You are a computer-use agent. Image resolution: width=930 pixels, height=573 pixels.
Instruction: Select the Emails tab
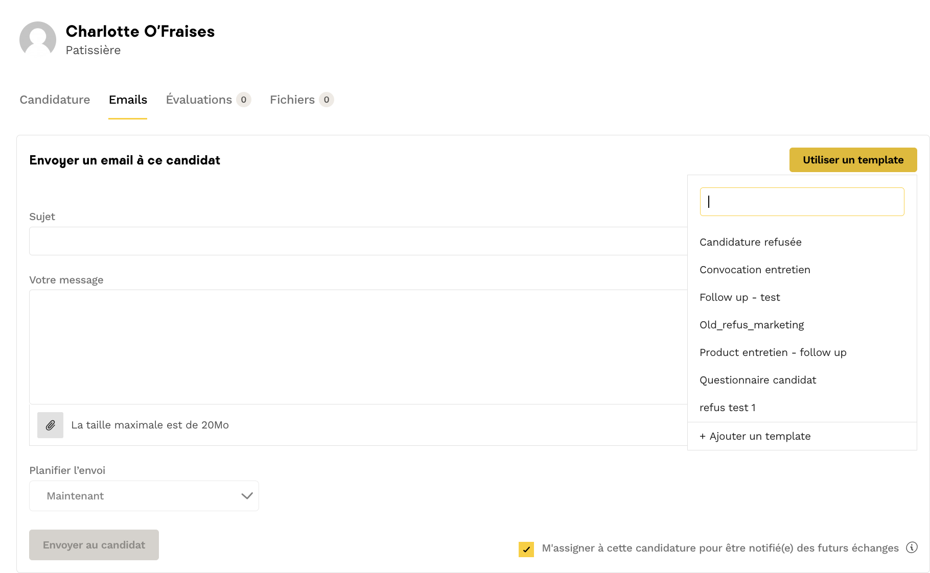click(128, 100)
